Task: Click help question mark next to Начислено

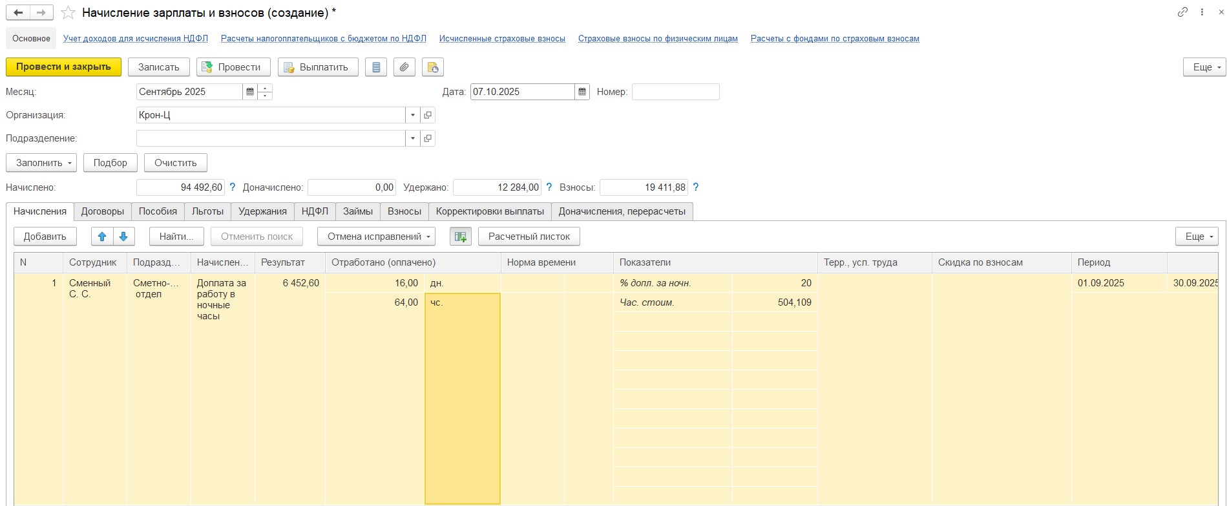Action: tap(233, 187)
